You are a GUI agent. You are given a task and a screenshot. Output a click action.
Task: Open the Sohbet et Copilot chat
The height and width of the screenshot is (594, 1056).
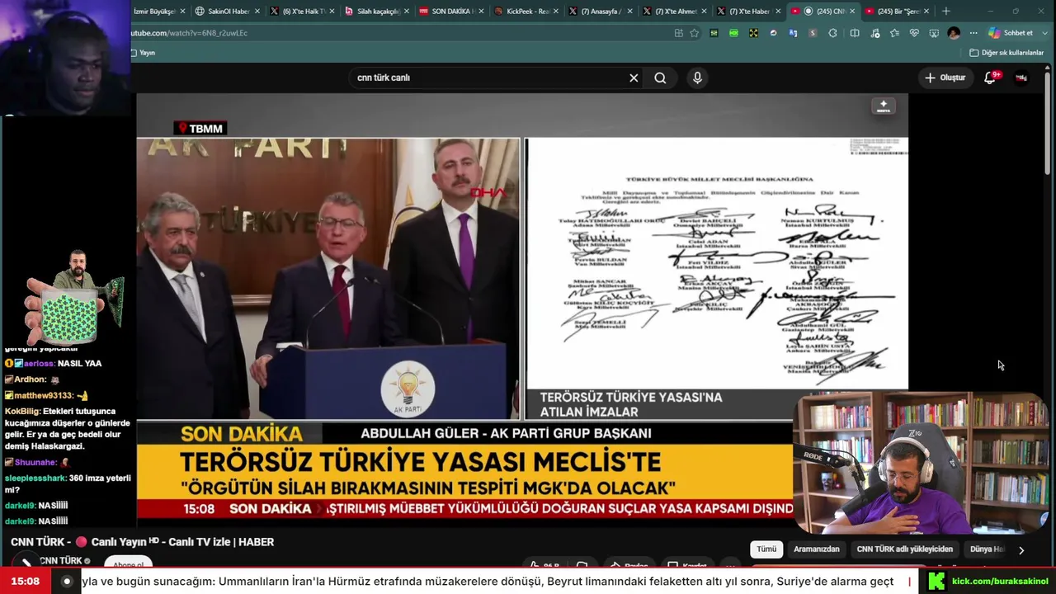point(1011,33)
